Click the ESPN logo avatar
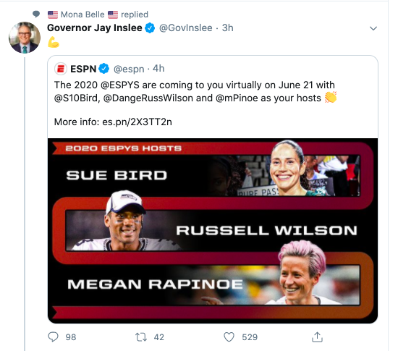The image size is (398, 351). 61,69
